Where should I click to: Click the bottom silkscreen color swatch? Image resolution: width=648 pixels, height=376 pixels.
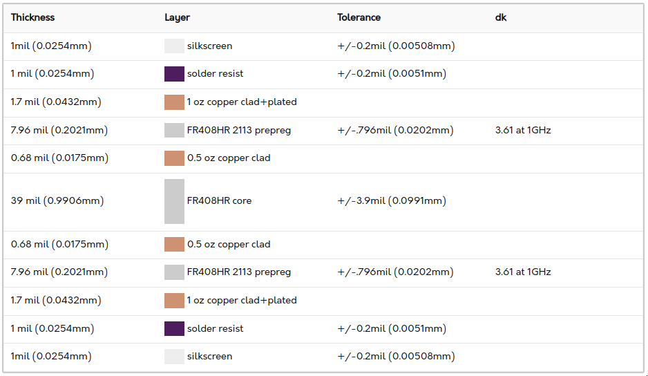(174, 357)
